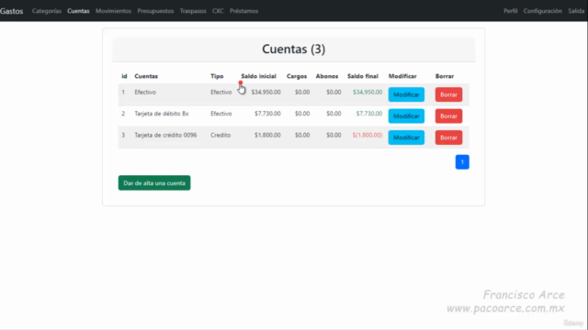Screen dimensions: 588x330
Task: Click Dar de alta una cuenta
Action: coord(154,183)
